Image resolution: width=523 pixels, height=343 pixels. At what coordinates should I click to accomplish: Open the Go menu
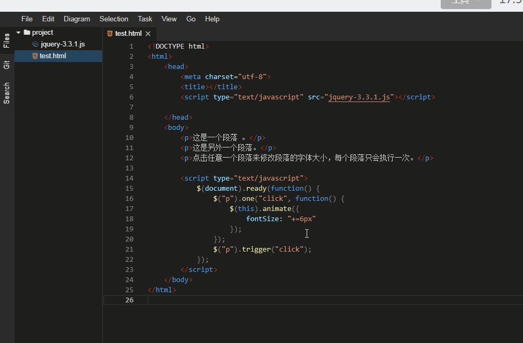[191, 19]
